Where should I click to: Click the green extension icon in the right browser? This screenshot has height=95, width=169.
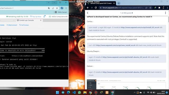point(155,8)
